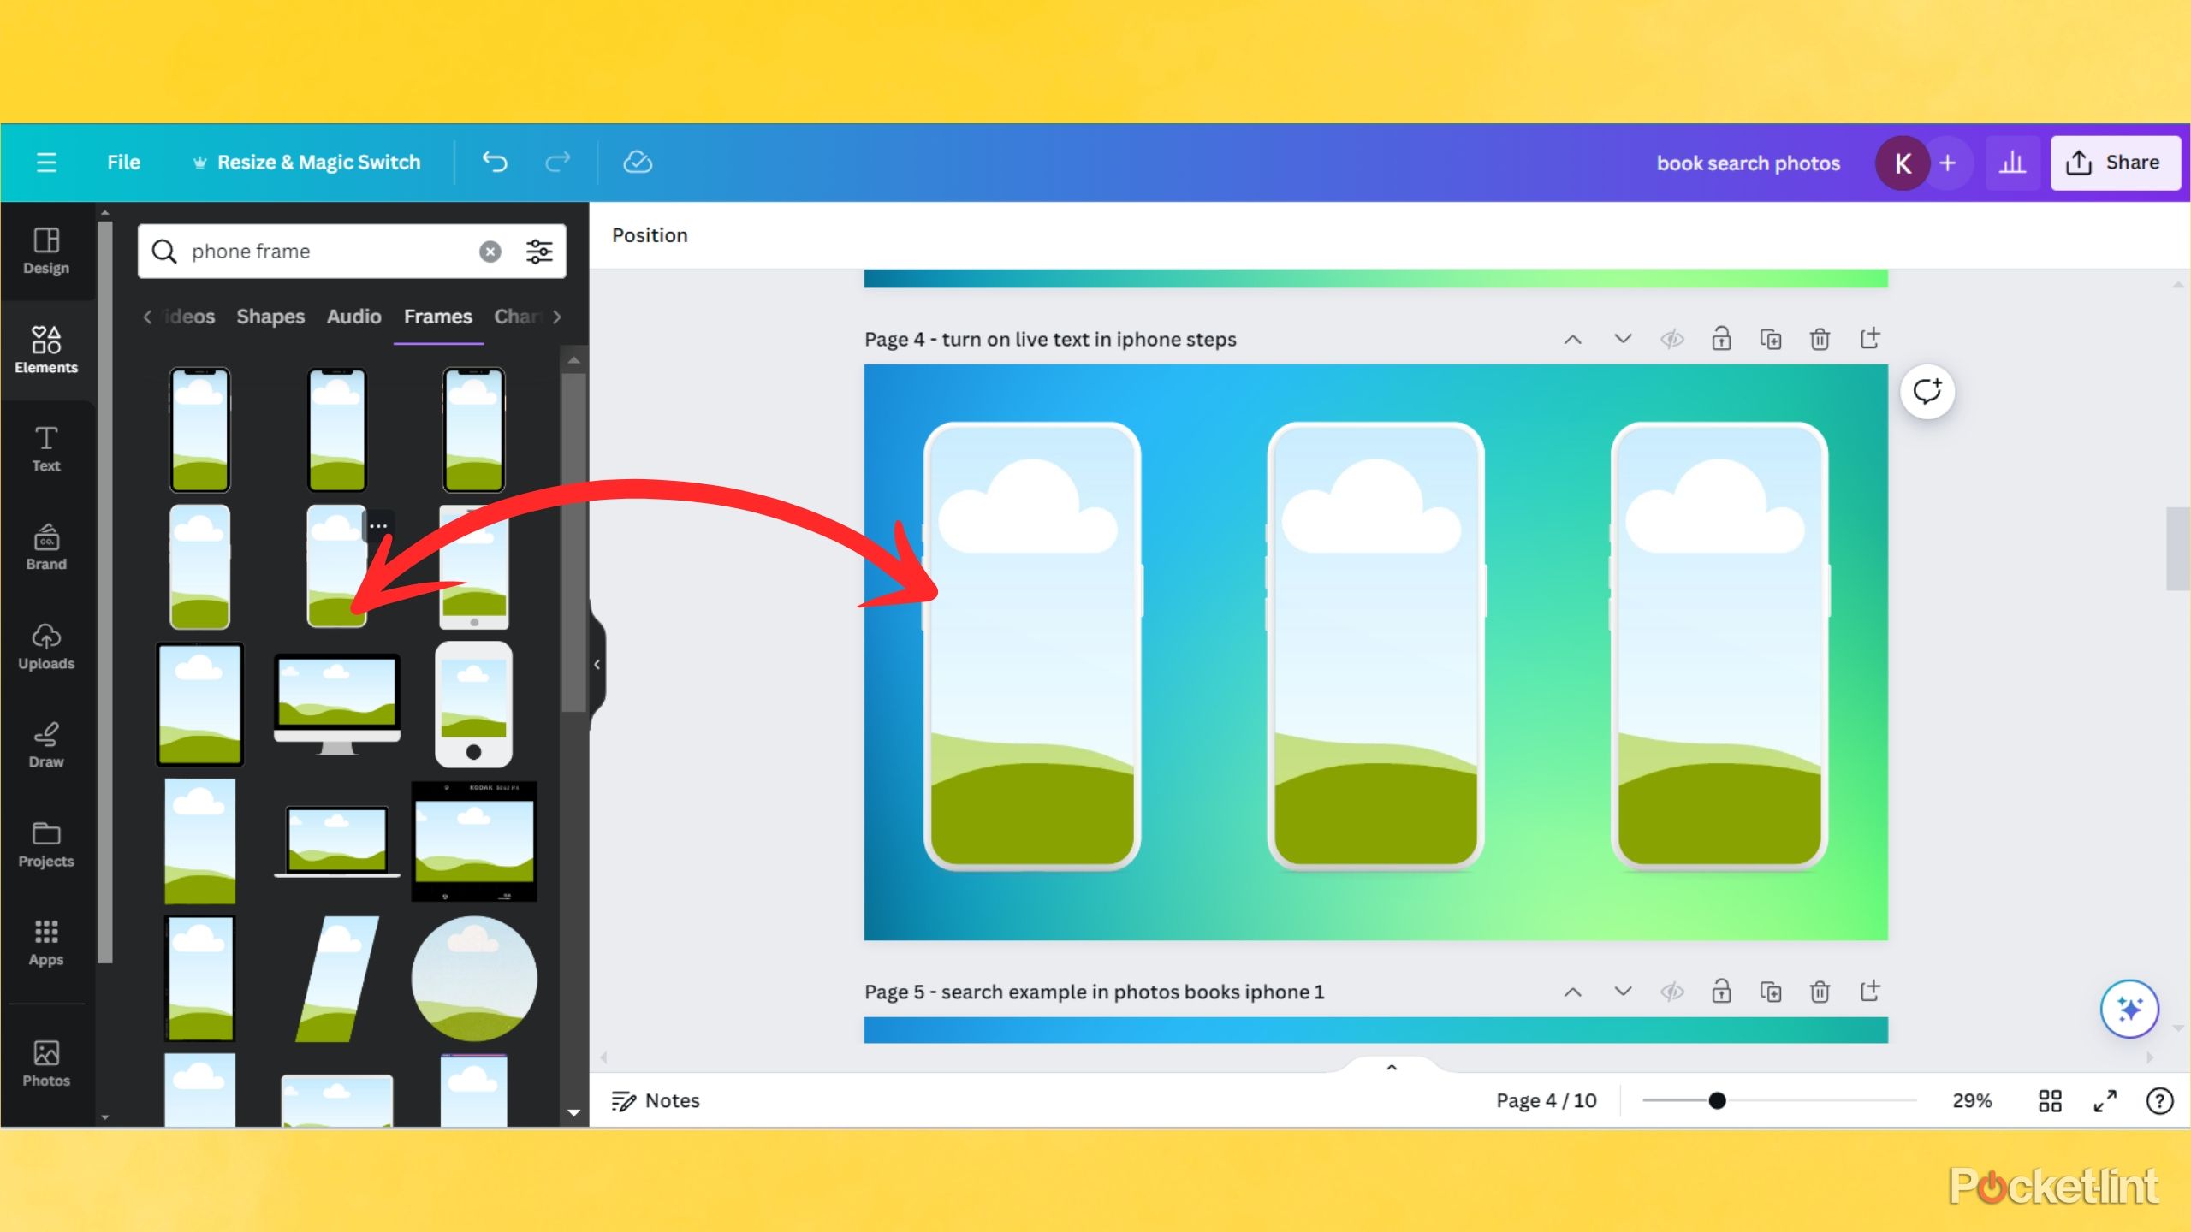Image resolution: width=2191 pixels, height=1232 pixels.
Task: Click the undo arrow
Action: (495, 162)
